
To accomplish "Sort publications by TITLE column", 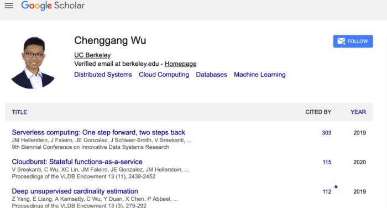I will tap(19, 112).
